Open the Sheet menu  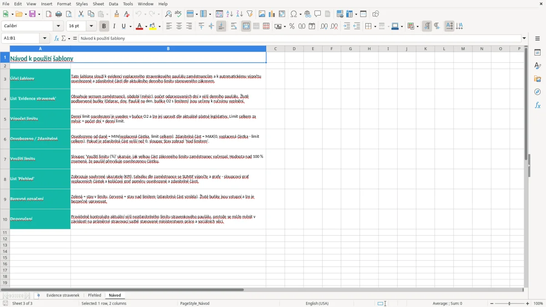(98, 4)
